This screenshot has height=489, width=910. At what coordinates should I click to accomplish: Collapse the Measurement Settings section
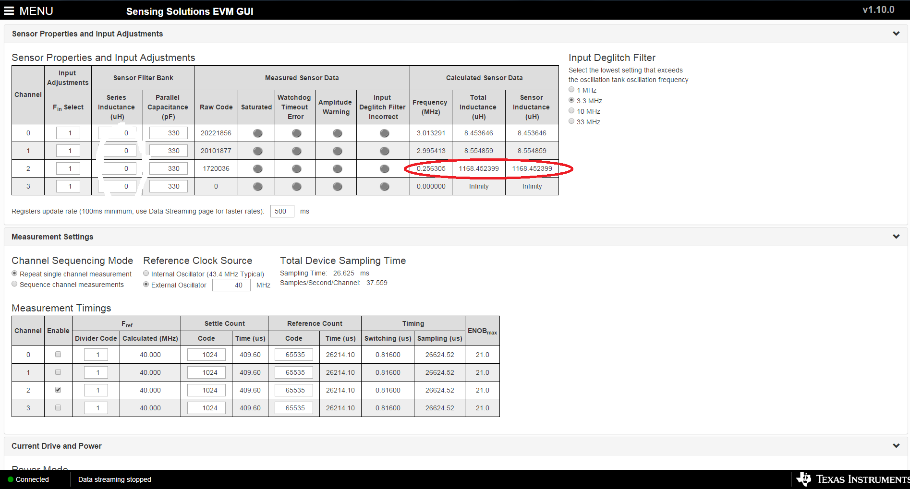[x=896, y=237]
